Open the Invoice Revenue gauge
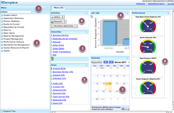Screen dimensions: 174x113 click(148, 46)
